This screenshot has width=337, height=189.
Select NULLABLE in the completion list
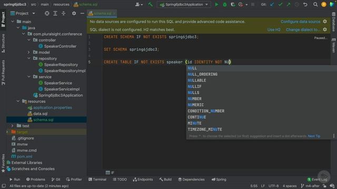(x=261, y=80)
